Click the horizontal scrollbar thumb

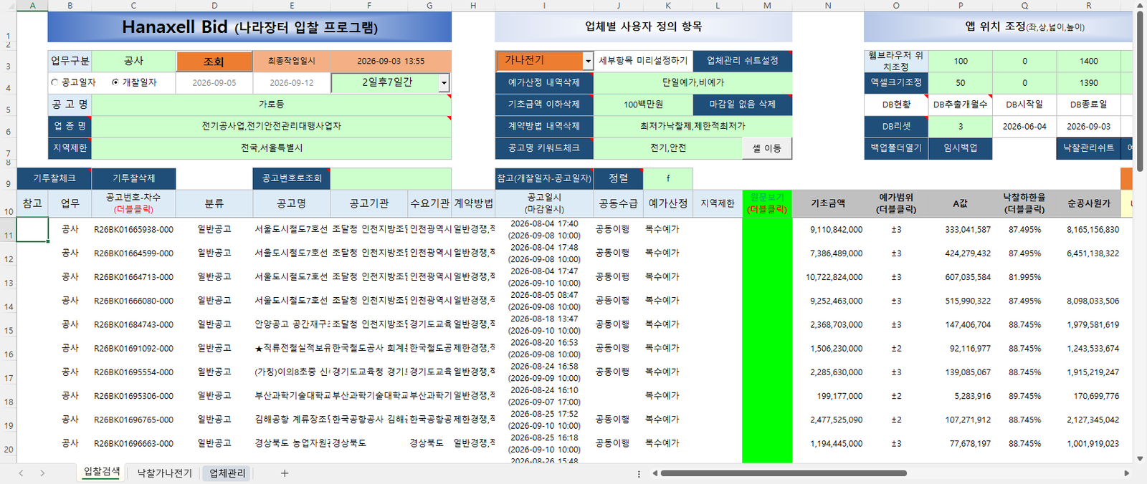point(784,473)
